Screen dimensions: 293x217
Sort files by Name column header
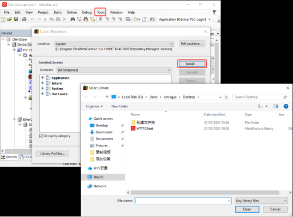click(135, 114)
